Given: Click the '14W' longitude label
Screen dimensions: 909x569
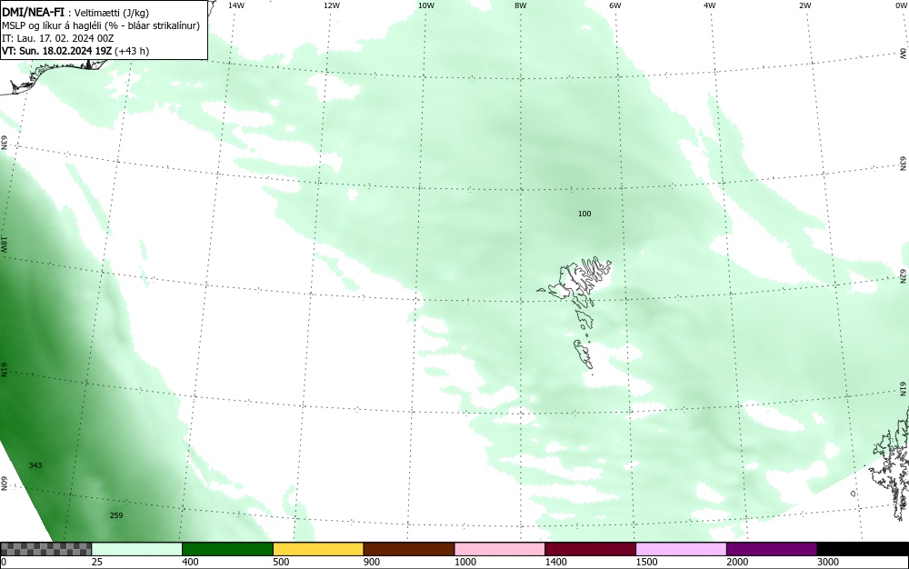Looking at the screenshot, I should (236, 5).
